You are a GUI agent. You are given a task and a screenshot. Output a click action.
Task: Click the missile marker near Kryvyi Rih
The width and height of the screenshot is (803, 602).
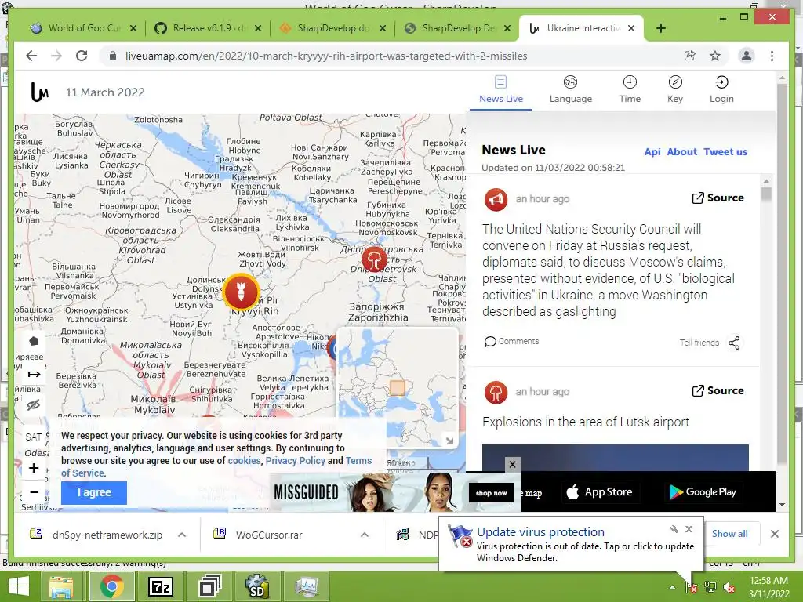[241, 292]
